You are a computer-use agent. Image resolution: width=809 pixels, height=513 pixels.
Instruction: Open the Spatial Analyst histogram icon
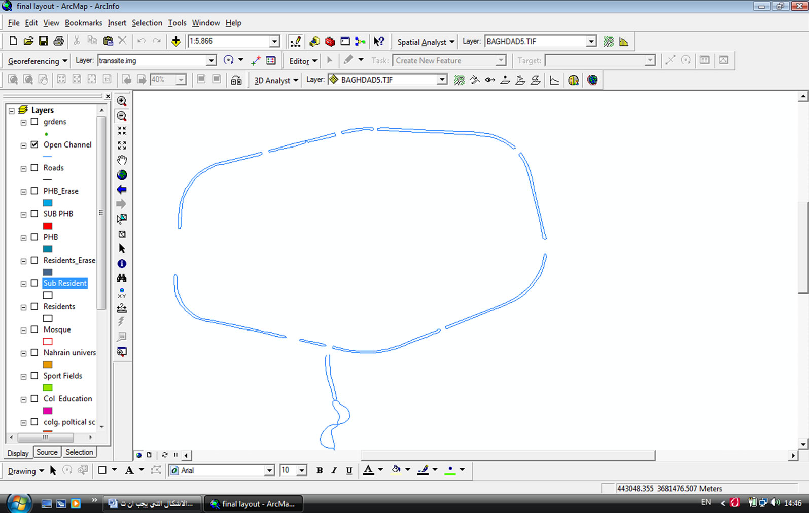pos(624,42)
